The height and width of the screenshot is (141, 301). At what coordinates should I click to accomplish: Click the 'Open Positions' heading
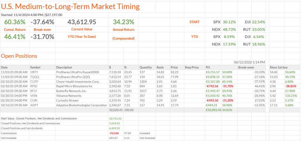click(19, 56)
